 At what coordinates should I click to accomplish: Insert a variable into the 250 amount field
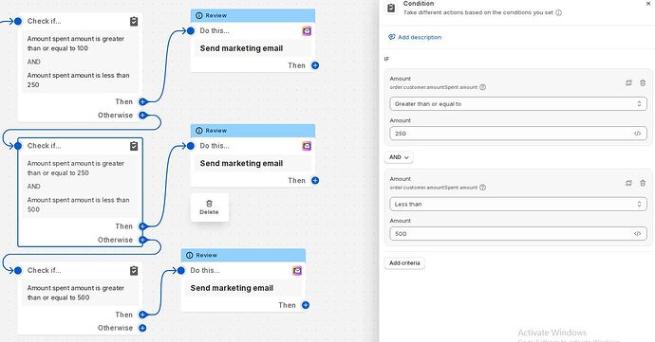(637, 134)
